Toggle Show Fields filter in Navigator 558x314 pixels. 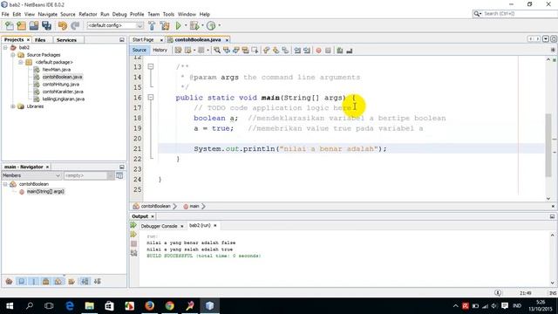click(21, 281)
